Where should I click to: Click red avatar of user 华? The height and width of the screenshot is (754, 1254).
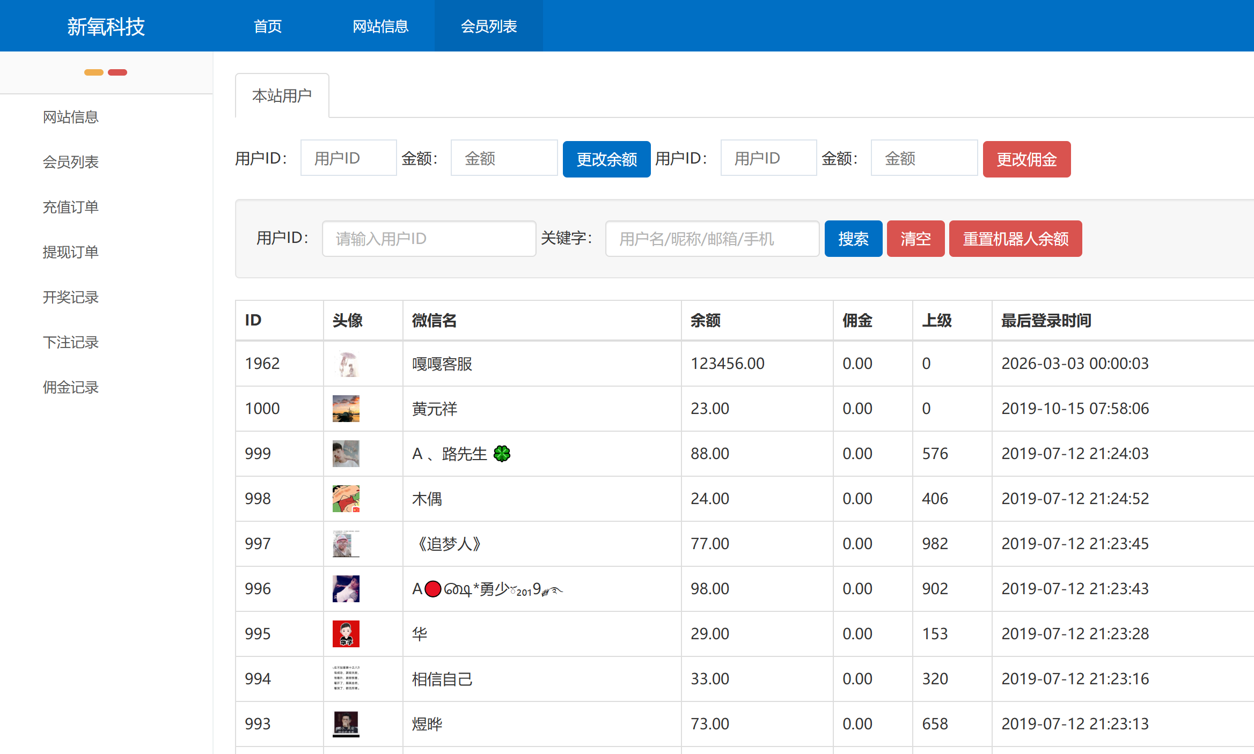346,634
